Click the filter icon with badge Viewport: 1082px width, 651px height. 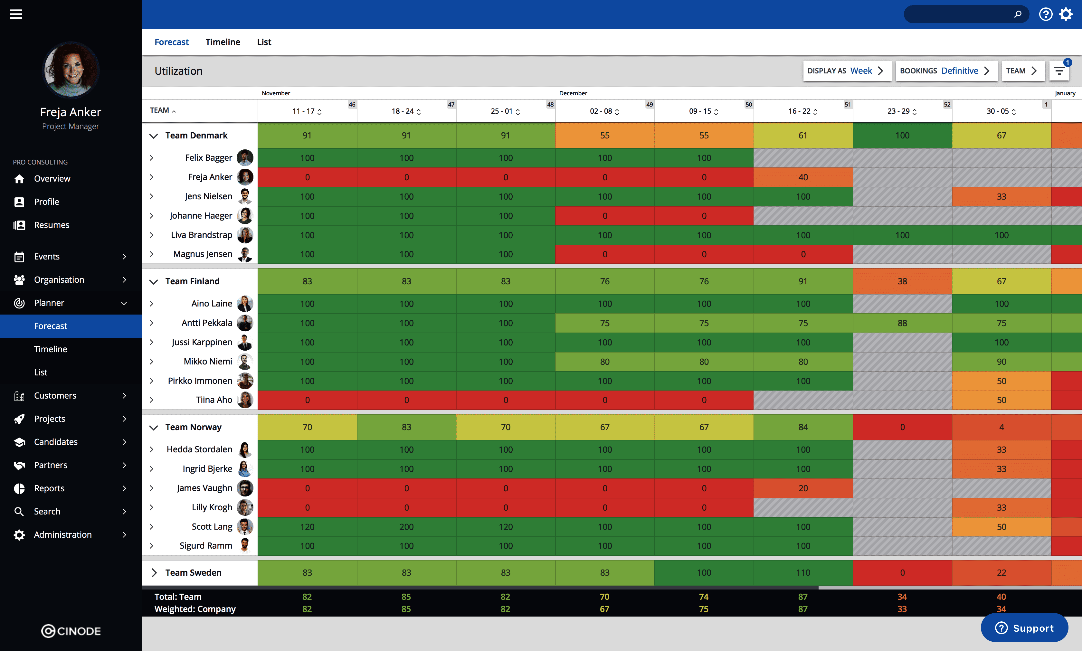[x=1059, y=71]
